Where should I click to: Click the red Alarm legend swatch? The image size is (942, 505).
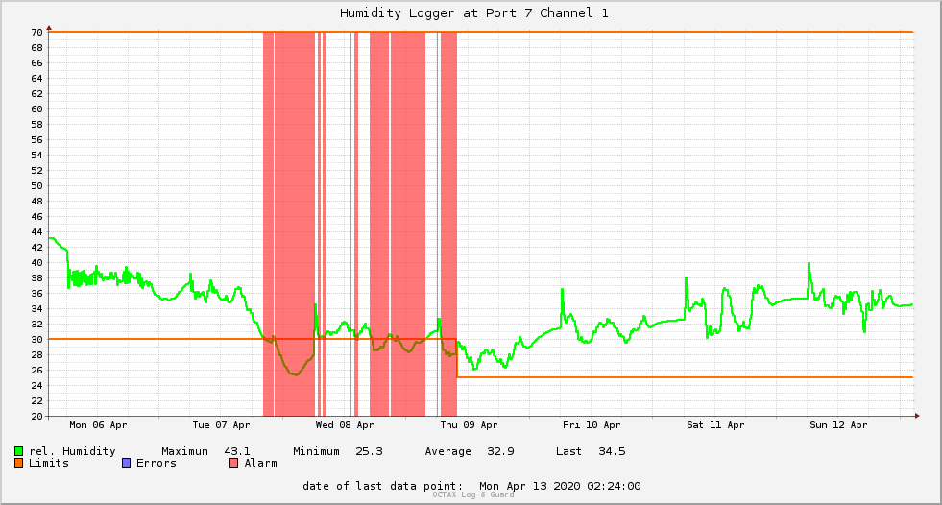pyautogui.click(x=233, y=463)
